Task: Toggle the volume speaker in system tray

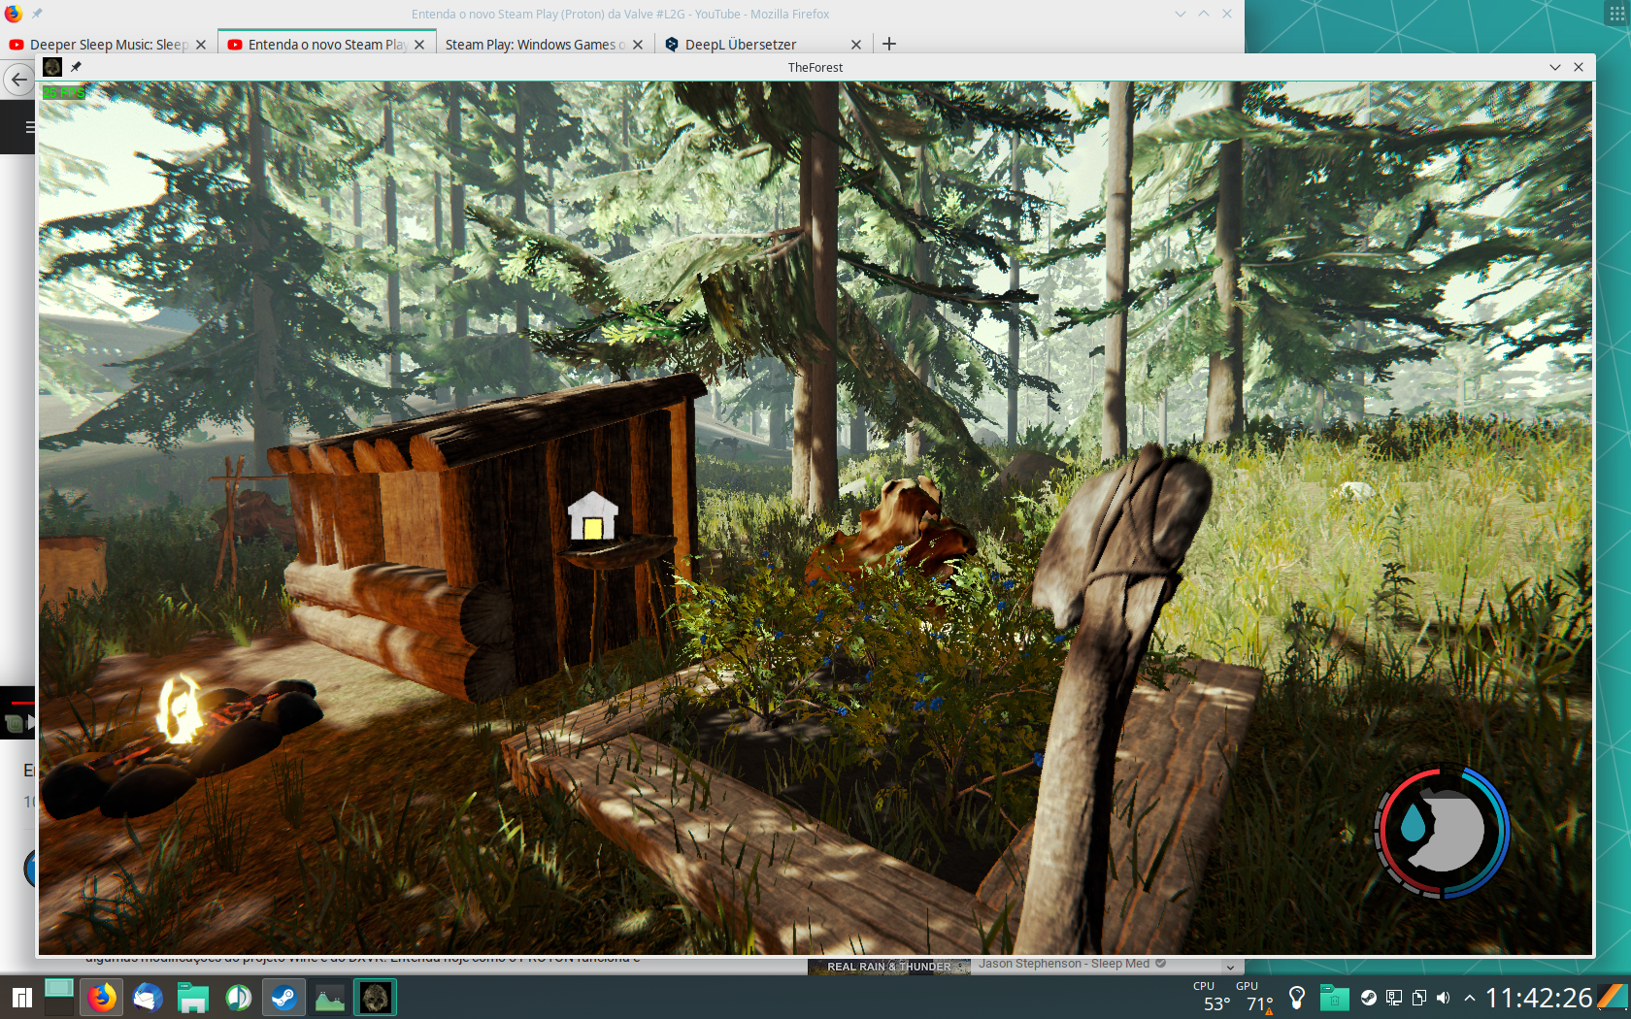Action: (1444, 998)
